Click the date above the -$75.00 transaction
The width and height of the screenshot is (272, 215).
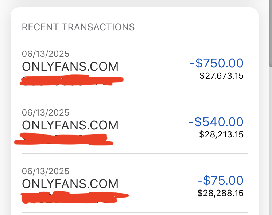click(46, 171)
